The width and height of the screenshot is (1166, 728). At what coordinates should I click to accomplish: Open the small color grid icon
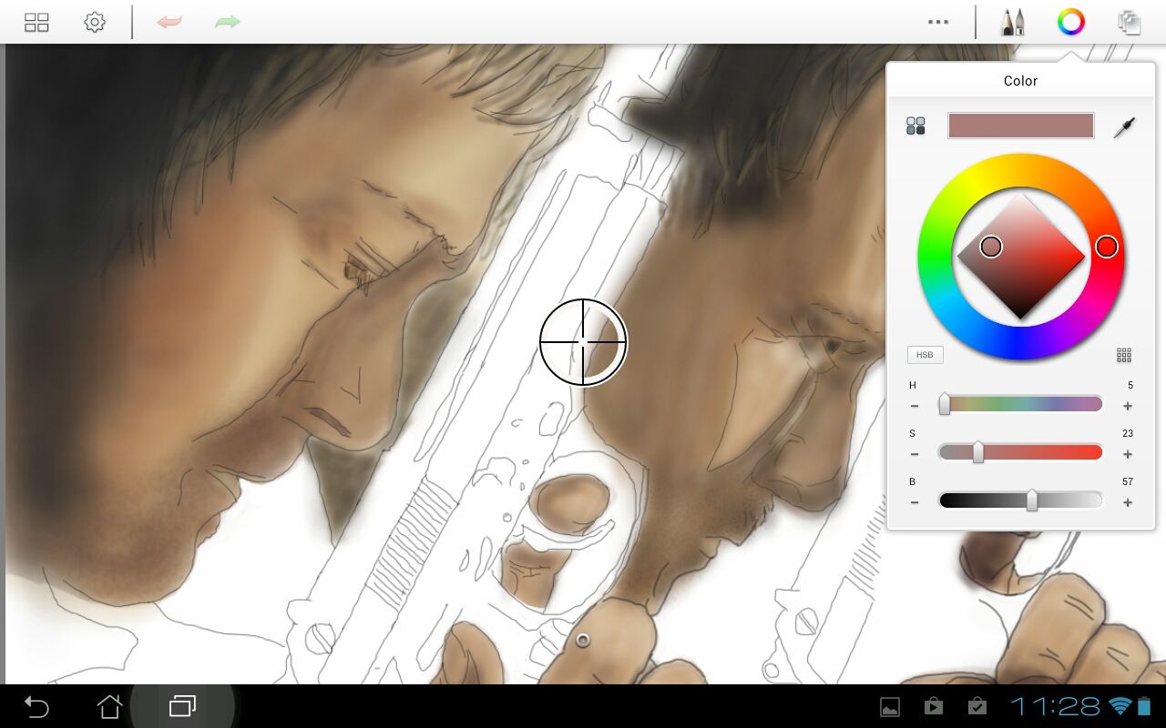click(1124, 355)
